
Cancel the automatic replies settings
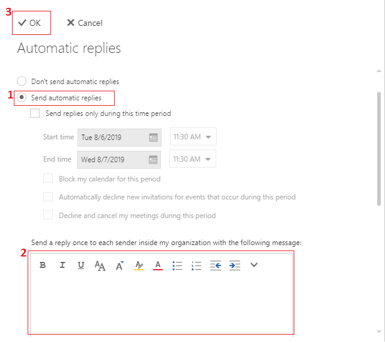[85, 23]
